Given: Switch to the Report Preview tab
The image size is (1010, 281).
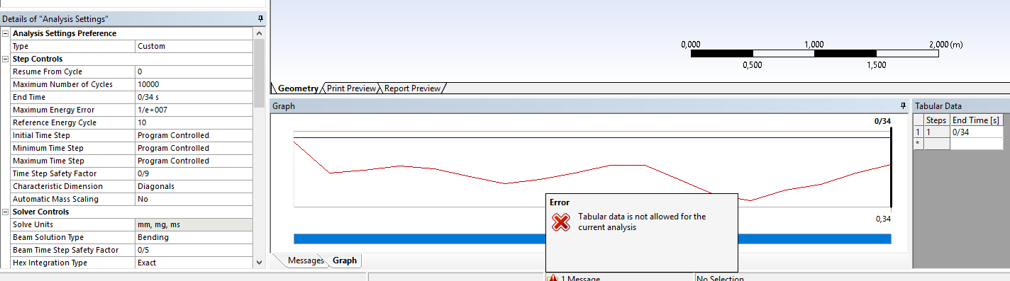Looking at the screenshot, I should click(412, 88).
